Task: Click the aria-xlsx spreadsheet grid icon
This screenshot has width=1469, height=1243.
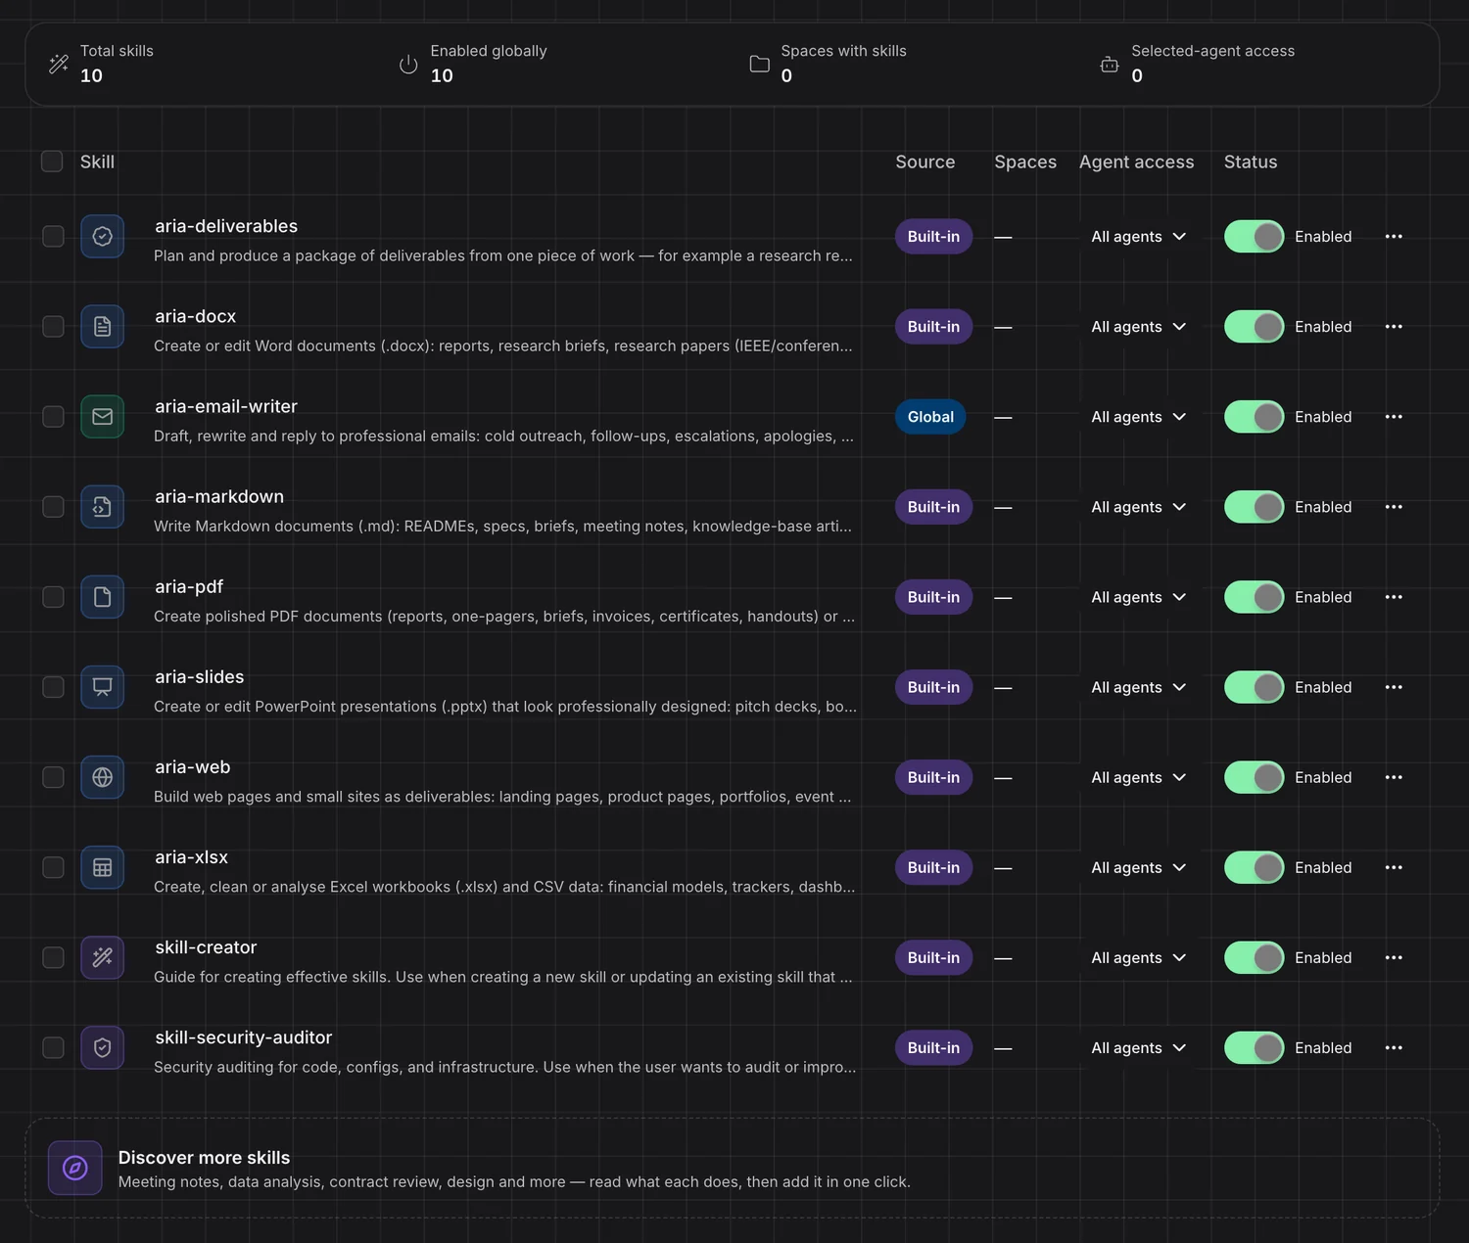Action: point(102,867)
